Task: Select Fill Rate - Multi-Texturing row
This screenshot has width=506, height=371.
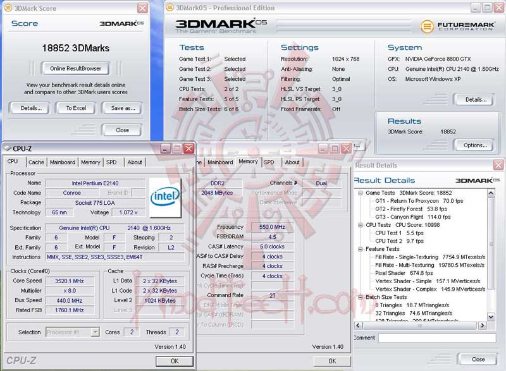Action: [x=430, y=265]
